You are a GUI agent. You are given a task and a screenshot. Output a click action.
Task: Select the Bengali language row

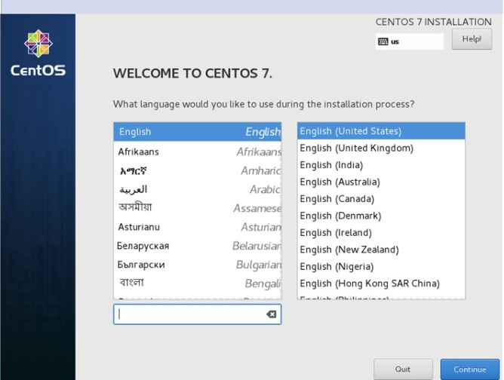pos(198,283)
